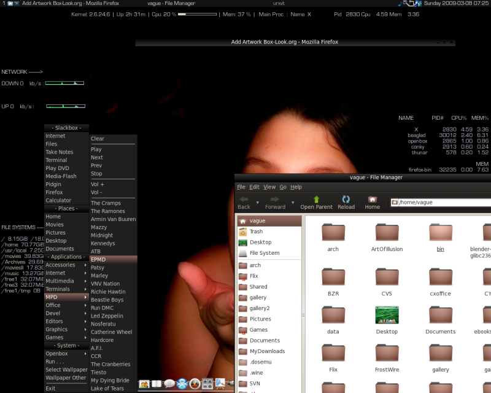This screenshot has width=491, height=393.
Task: Open the cxoffice folder icon
Action: [x=441, y=276]
